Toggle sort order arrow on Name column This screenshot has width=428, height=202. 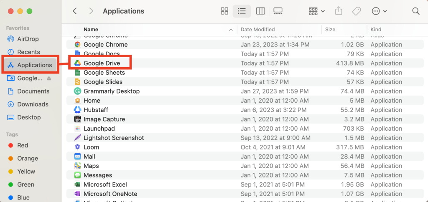pyautogui.click(x=231, y=30)
